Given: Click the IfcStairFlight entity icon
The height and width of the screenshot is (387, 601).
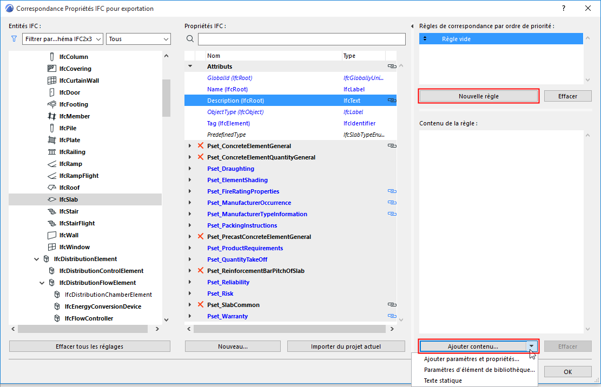Looking at the screenshot, I should [52, 223].
